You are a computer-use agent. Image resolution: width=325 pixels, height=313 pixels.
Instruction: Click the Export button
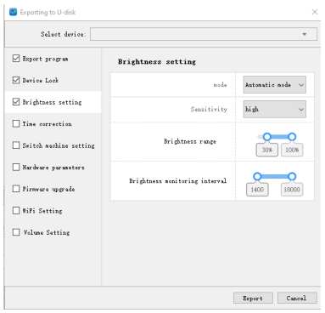point(253,298)
